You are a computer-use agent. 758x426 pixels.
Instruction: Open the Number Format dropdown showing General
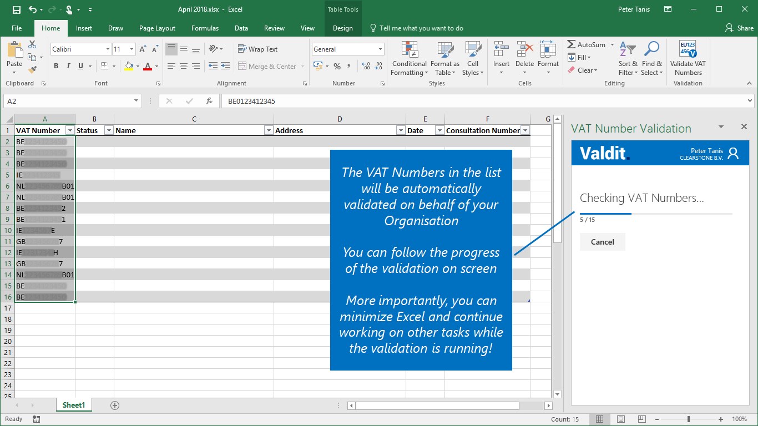[381, 49]
